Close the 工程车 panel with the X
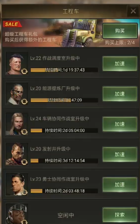140x224 pixels. (133, 11)
